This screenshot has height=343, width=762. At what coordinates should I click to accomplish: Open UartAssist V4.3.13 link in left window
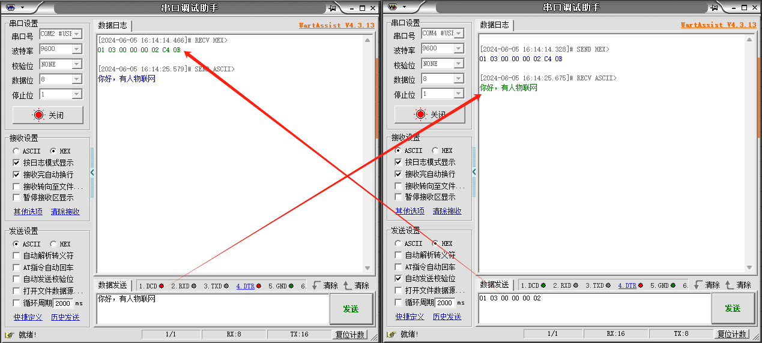[x=336, y=25]
